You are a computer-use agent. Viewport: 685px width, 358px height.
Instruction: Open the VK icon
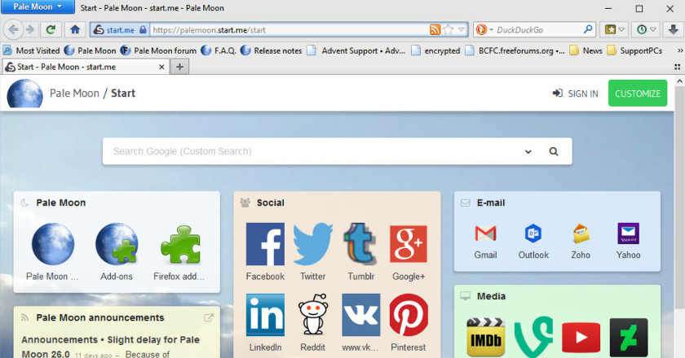tap(360, 315)
